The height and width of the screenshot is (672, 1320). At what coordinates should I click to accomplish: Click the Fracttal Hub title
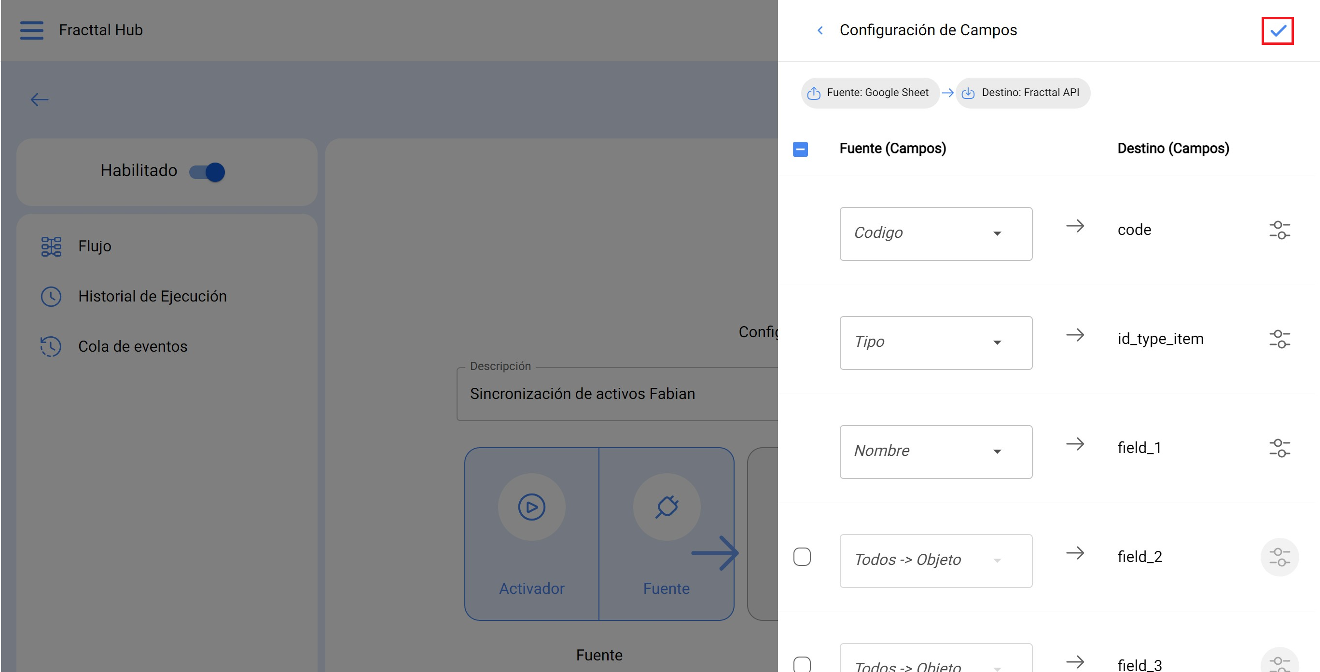pos(101,30)
